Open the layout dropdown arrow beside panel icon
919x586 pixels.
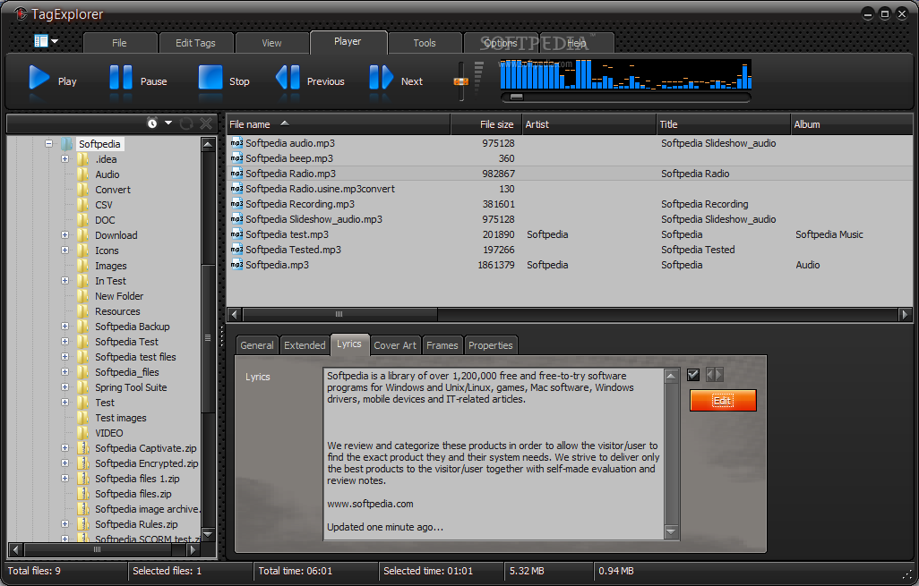(x=55, y=41)
